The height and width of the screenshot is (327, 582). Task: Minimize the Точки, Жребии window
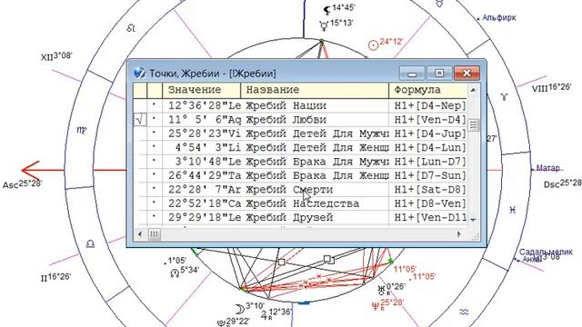[x=412, y=74]
